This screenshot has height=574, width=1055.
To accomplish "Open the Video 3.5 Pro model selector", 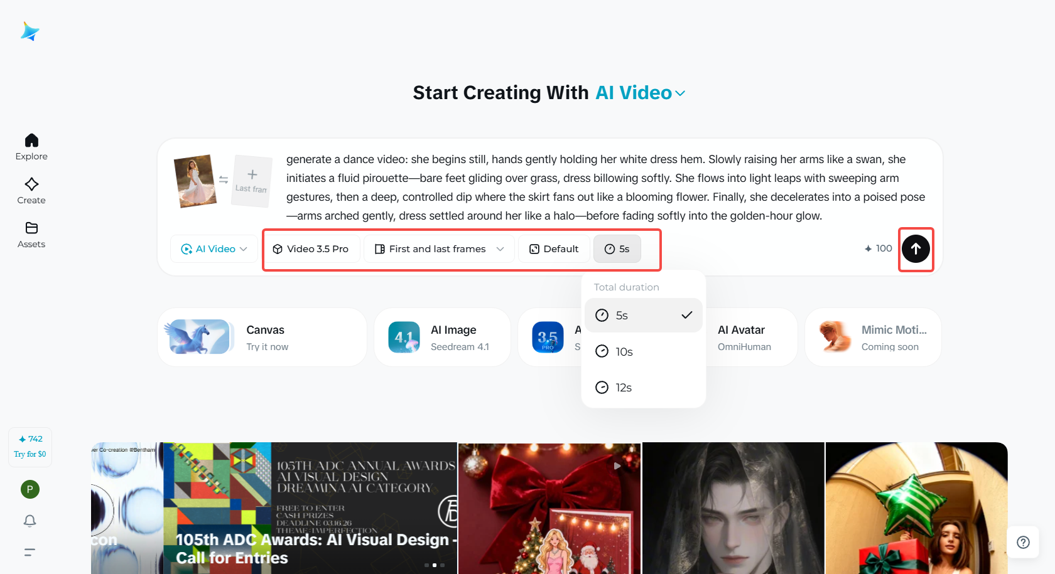I will [x=311, y=249].
